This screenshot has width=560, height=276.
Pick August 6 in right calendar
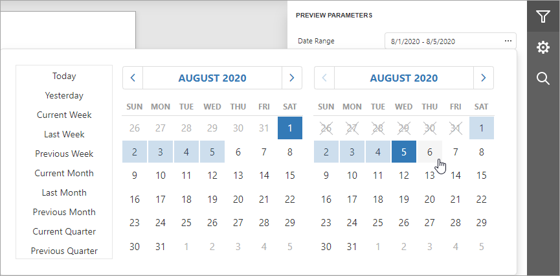(x=429, y=152)
